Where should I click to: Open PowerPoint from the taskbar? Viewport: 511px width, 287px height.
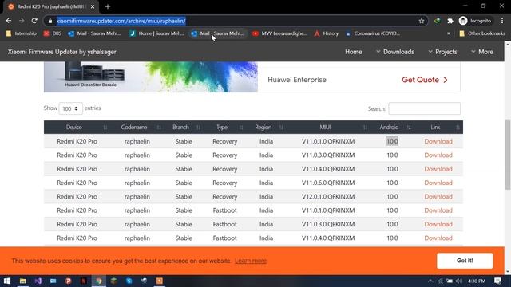(68, 281)
